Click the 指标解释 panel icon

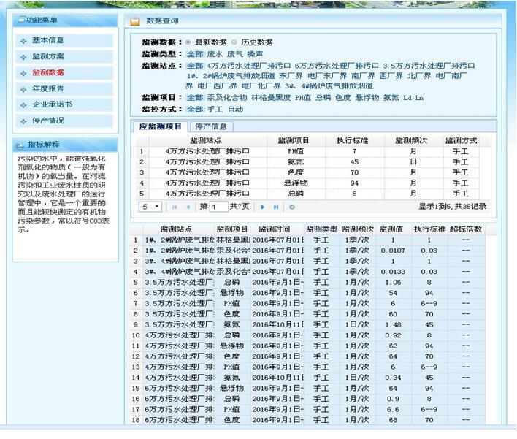[x=20, y=144]
